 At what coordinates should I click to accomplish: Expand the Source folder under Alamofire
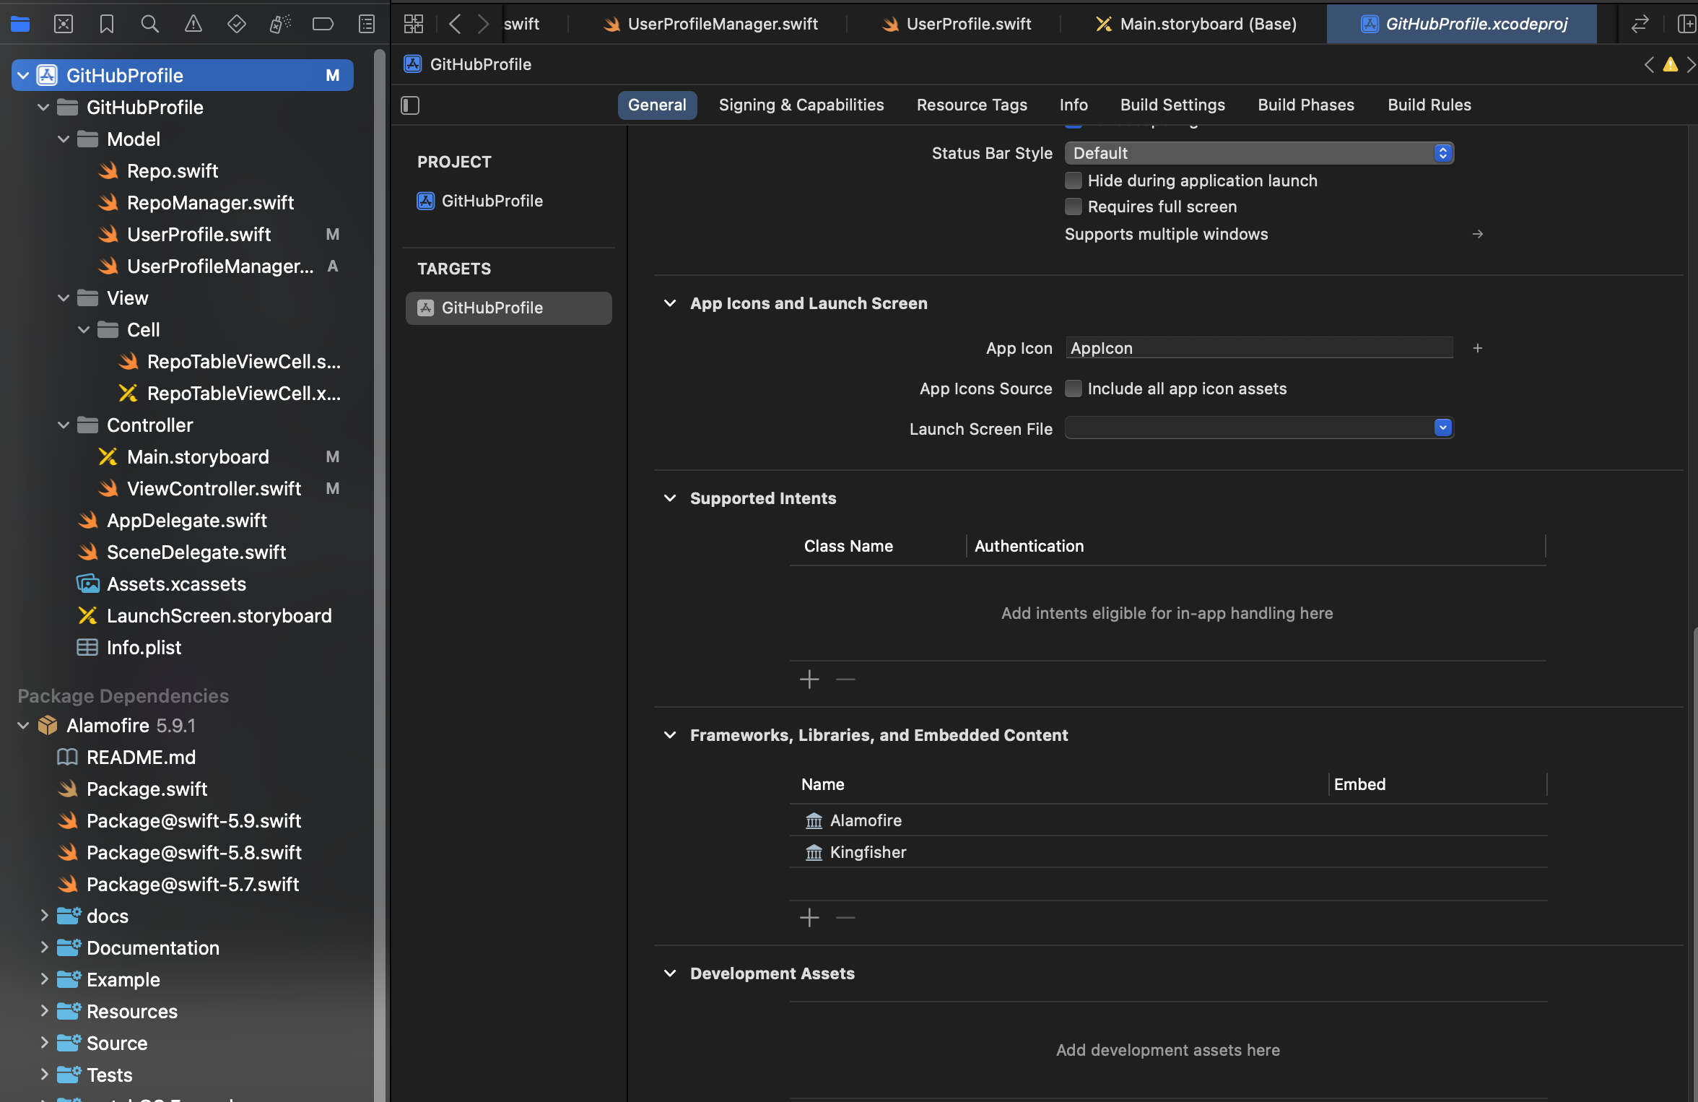click(44, 1044)
